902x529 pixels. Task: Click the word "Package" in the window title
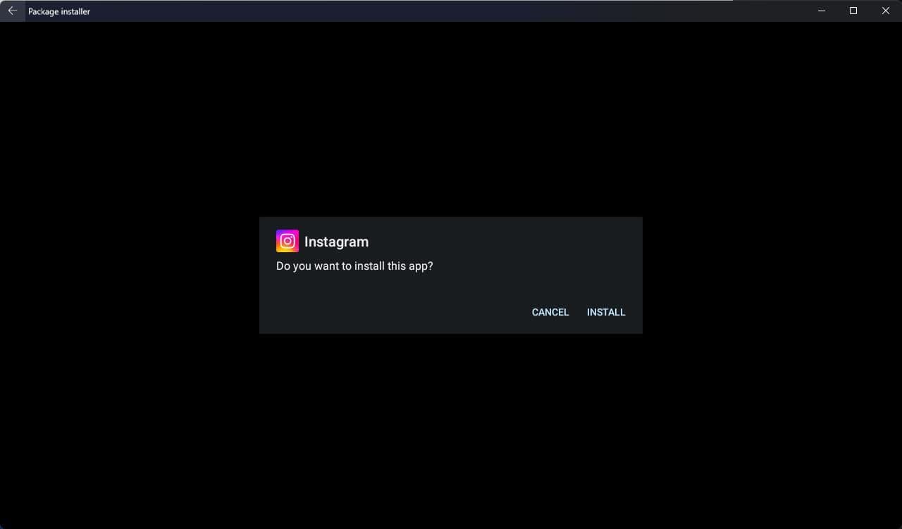pyautogui.click(x=44, y=12)
